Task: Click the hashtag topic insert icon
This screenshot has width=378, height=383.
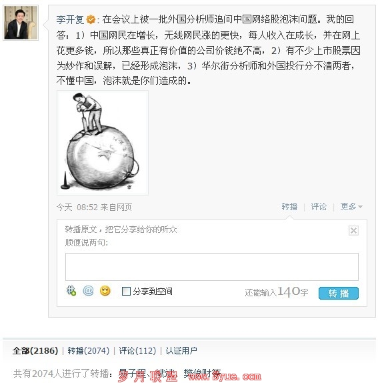Action: tap(71, 291)
